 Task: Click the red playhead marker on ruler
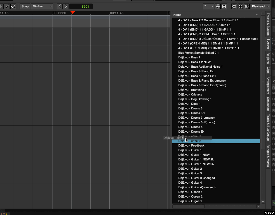73,13
